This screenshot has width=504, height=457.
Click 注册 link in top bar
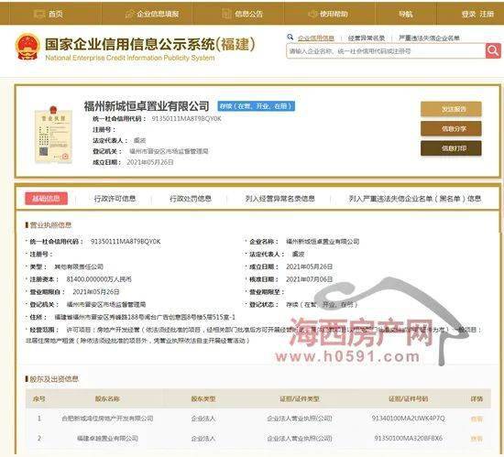pos(487,14)
